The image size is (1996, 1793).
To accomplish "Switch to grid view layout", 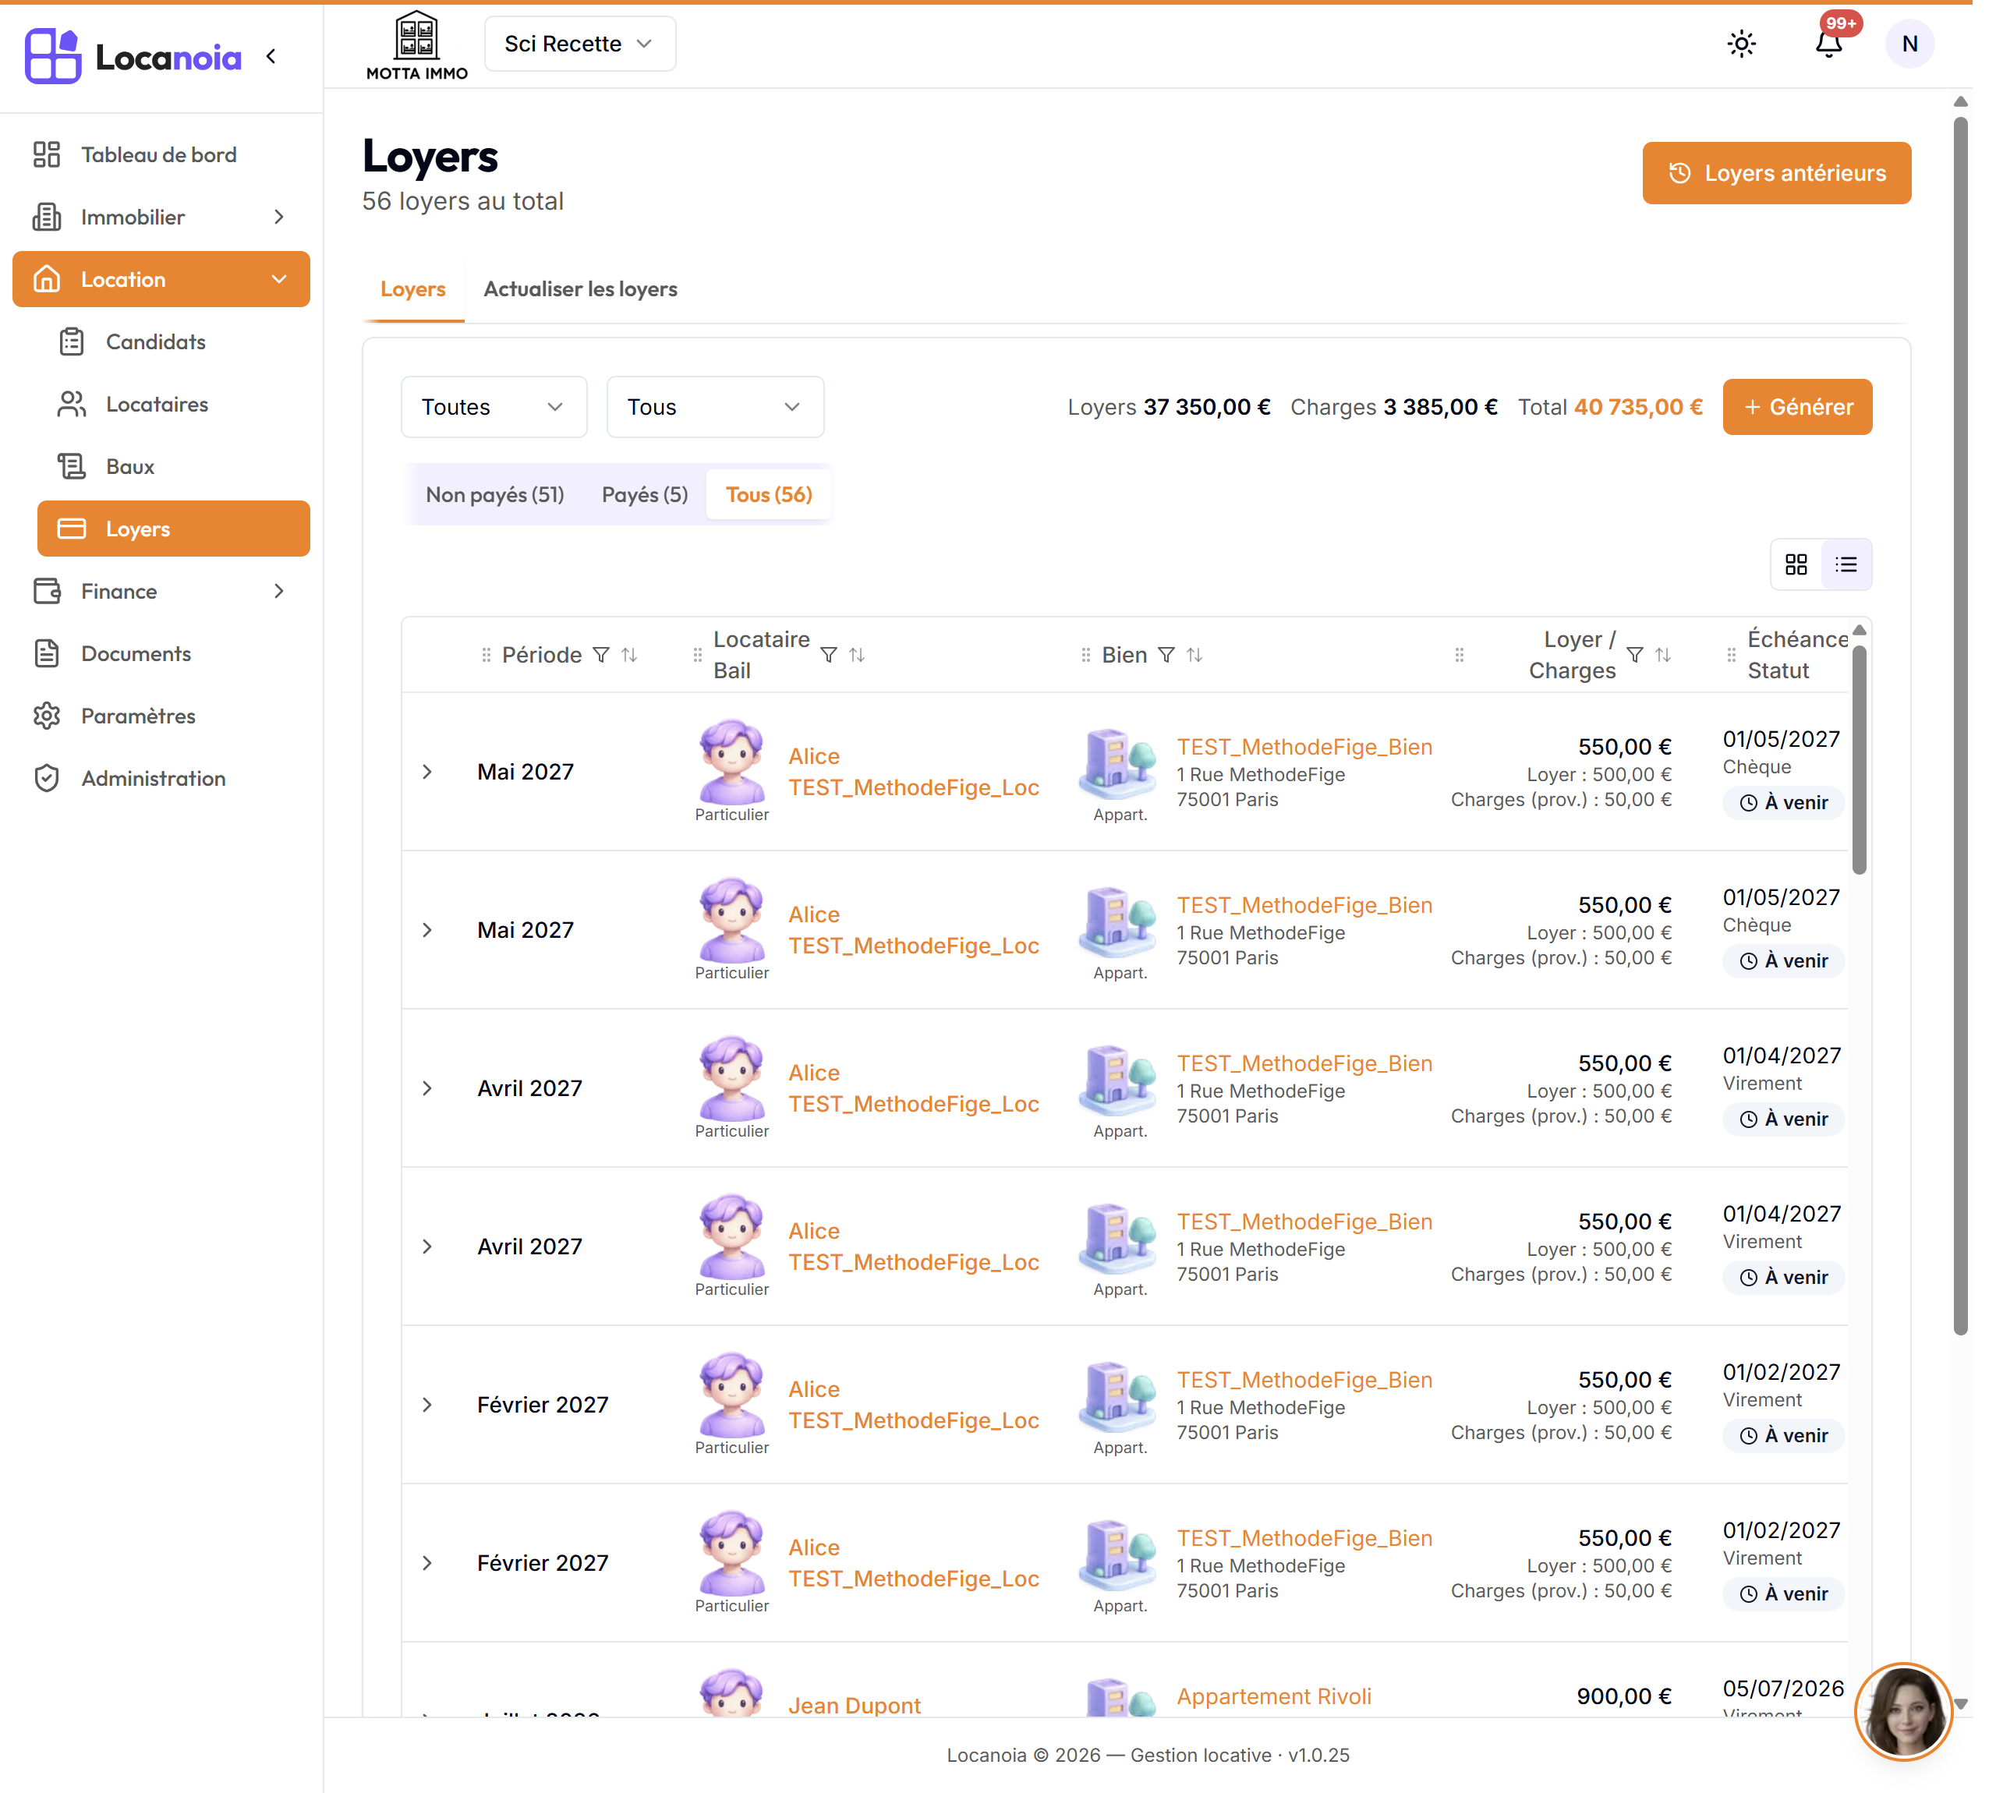I will 1796,564.
